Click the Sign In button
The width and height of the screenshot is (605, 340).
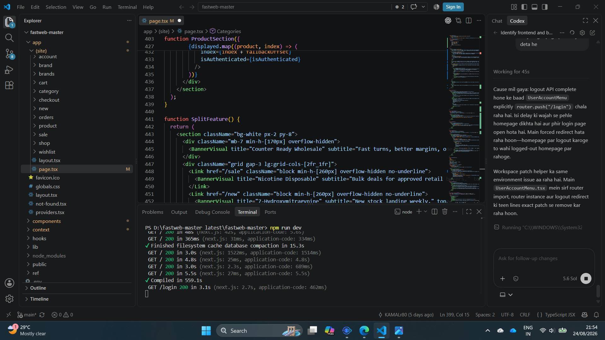(453, 7)
